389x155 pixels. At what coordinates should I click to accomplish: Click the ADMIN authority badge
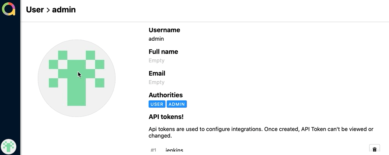(177, 104)
